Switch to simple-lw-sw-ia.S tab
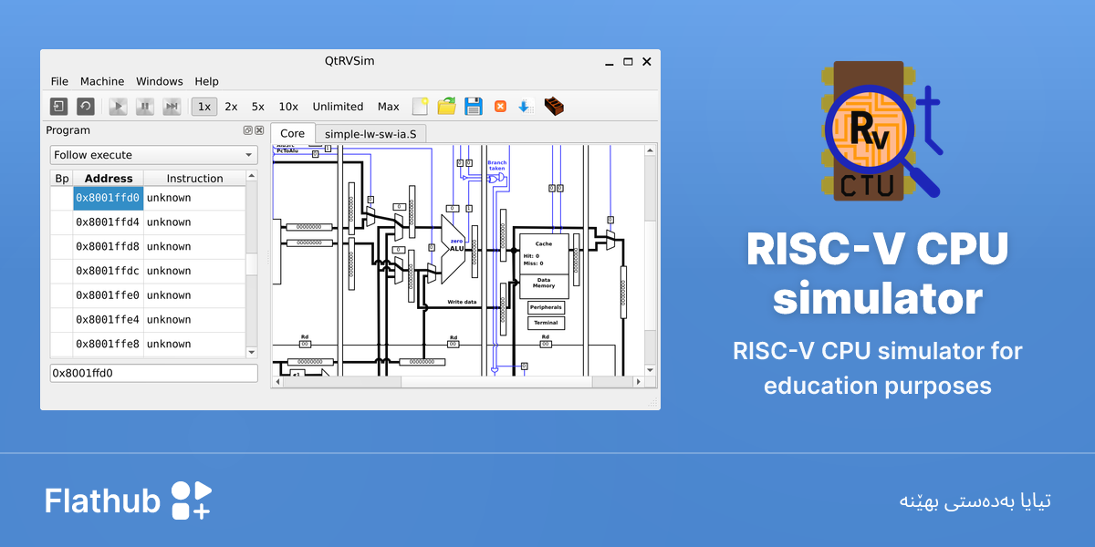Viewport: 1095px width, 547px height. [370, 133]
